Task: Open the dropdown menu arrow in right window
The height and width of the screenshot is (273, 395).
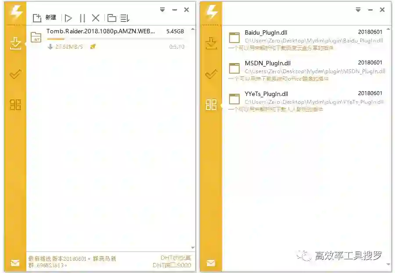Action: pyautogui.click(x=358, y=10)
